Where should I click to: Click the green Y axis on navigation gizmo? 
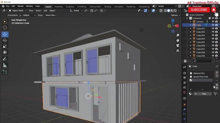[x=169, y=26]
